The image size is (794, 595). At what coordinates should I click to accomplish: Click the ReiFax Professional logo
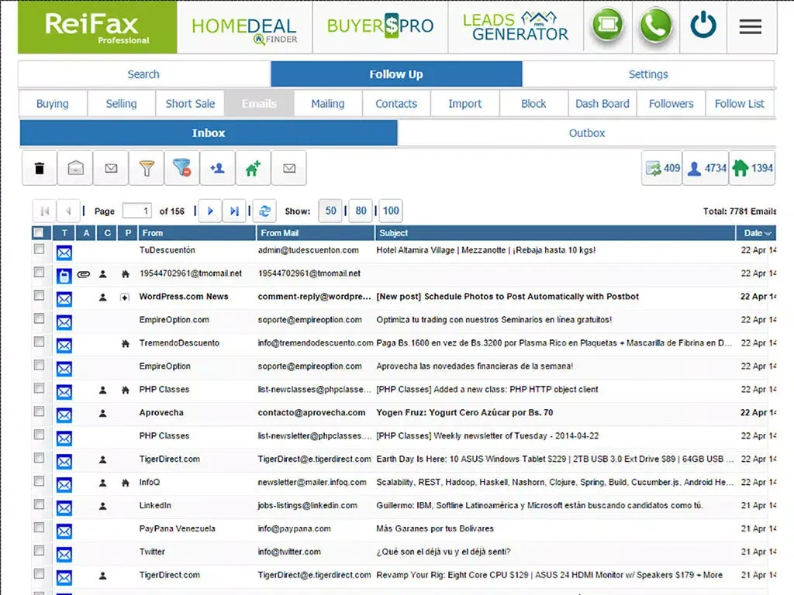tap(97, 27)
